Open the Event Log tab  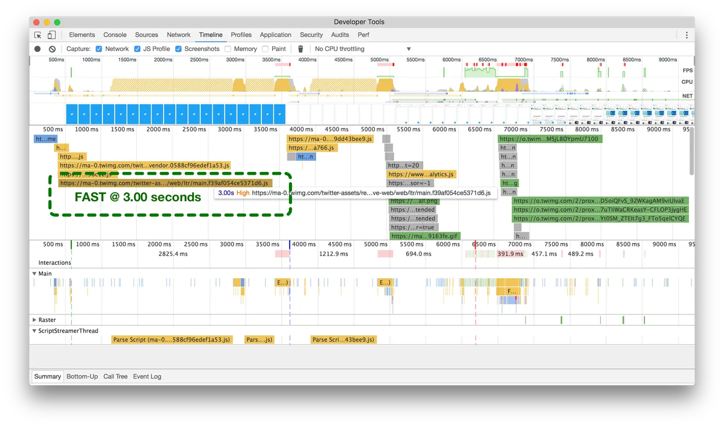(146, 376)
